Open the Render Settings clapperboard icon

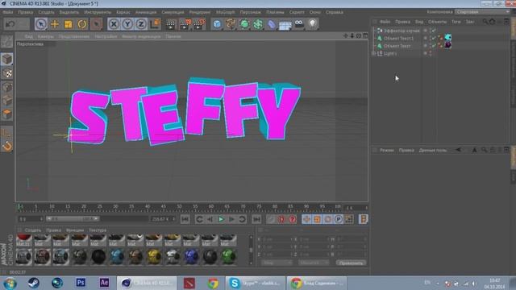click(x=199, y=24)
